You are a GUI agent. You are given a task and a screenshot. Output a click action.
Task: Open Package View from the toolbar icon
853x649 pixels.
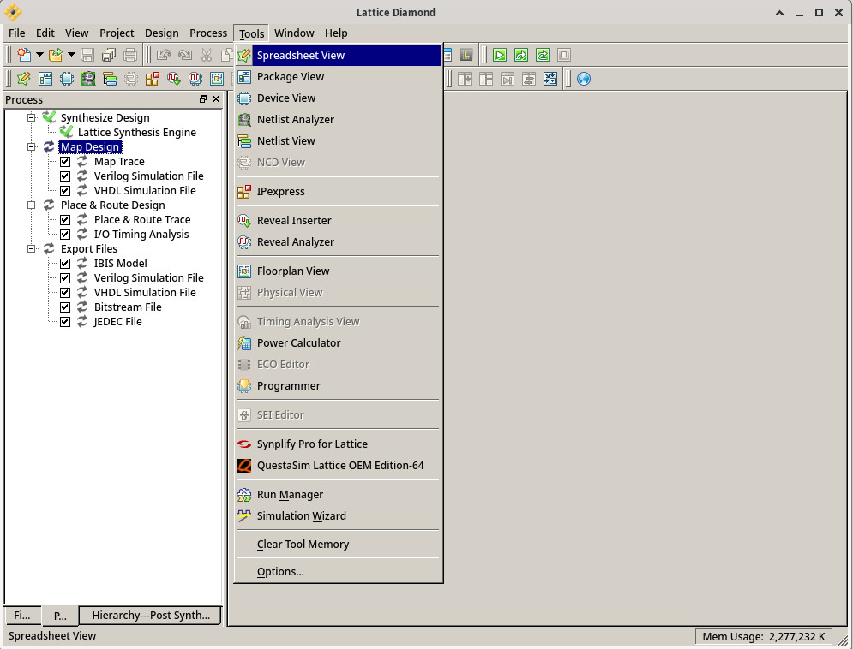[x=45, y=79]
